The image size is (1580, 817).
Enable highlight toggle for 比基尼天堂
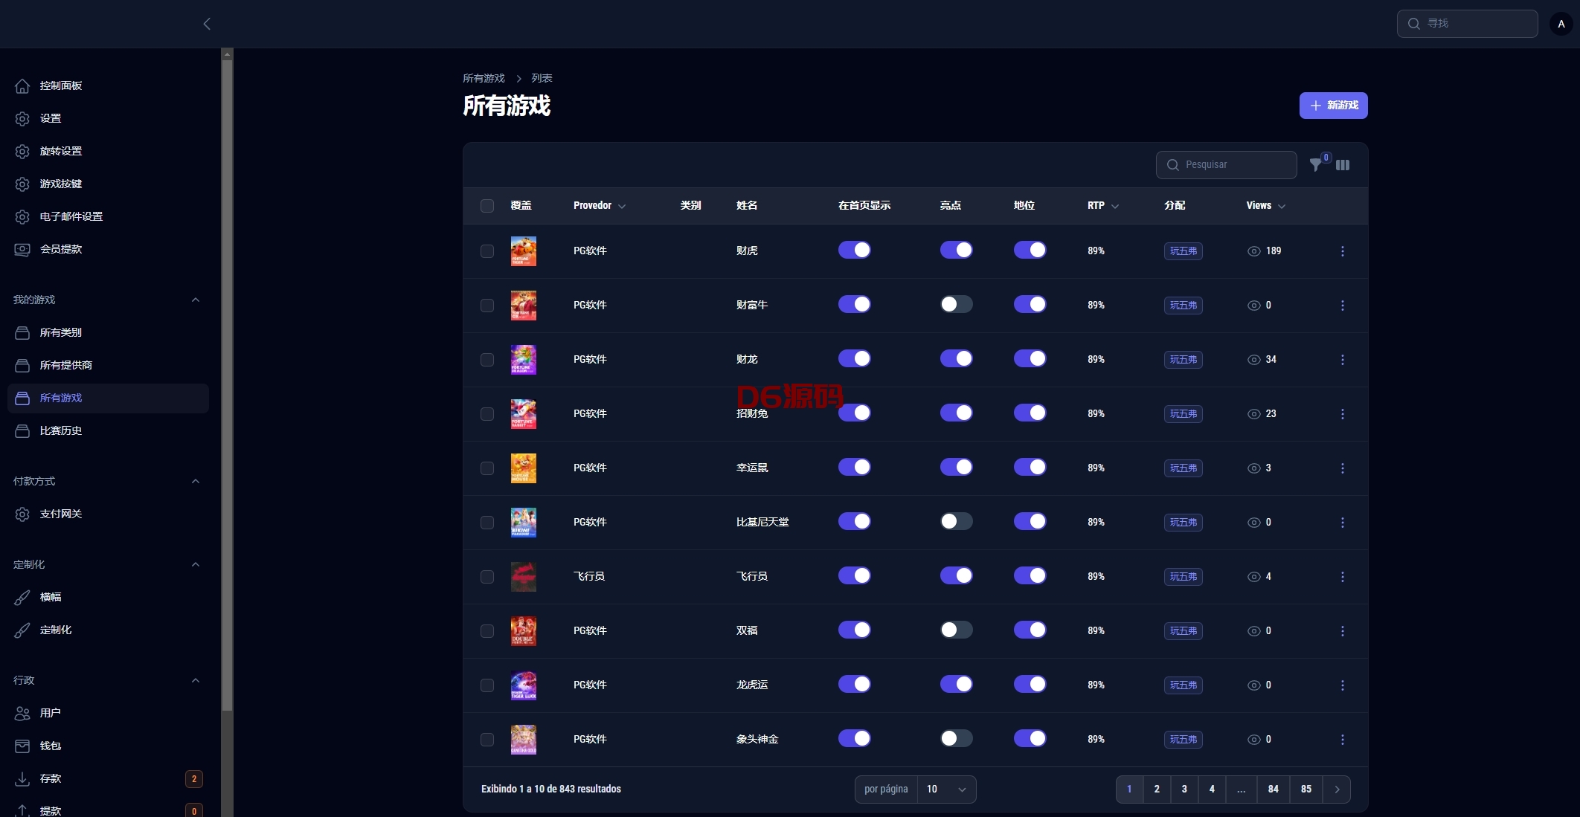(956, 521)
